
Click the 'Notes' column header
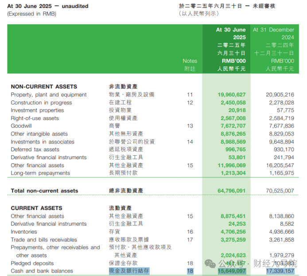190,61
